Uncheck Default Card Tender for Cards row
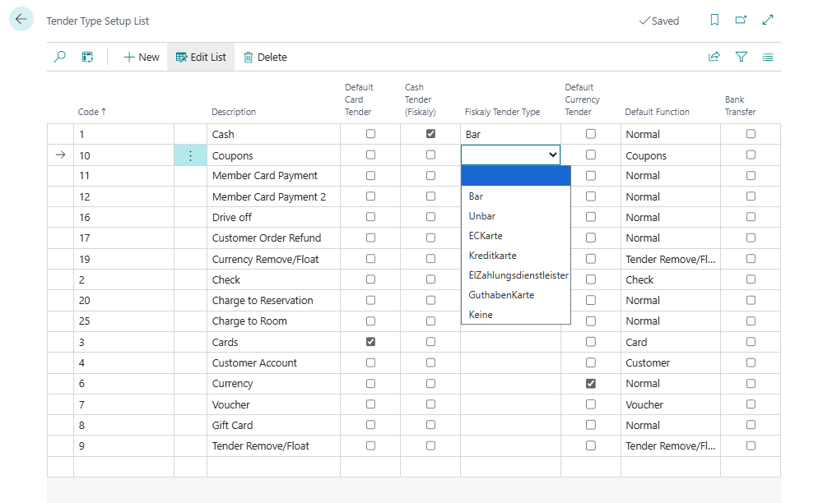The height and width of the screenshot is (503, 823). pos(370,342)
